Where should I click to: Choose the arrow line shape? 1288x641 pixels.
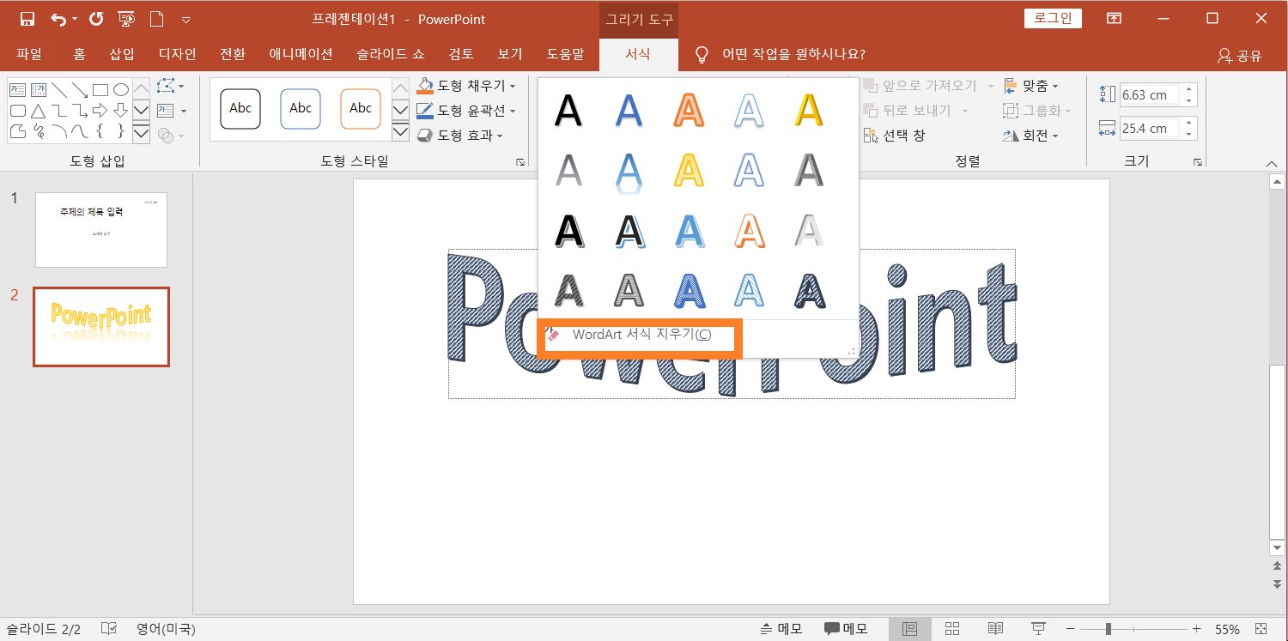pyautogui.click(x=80, y=89)
